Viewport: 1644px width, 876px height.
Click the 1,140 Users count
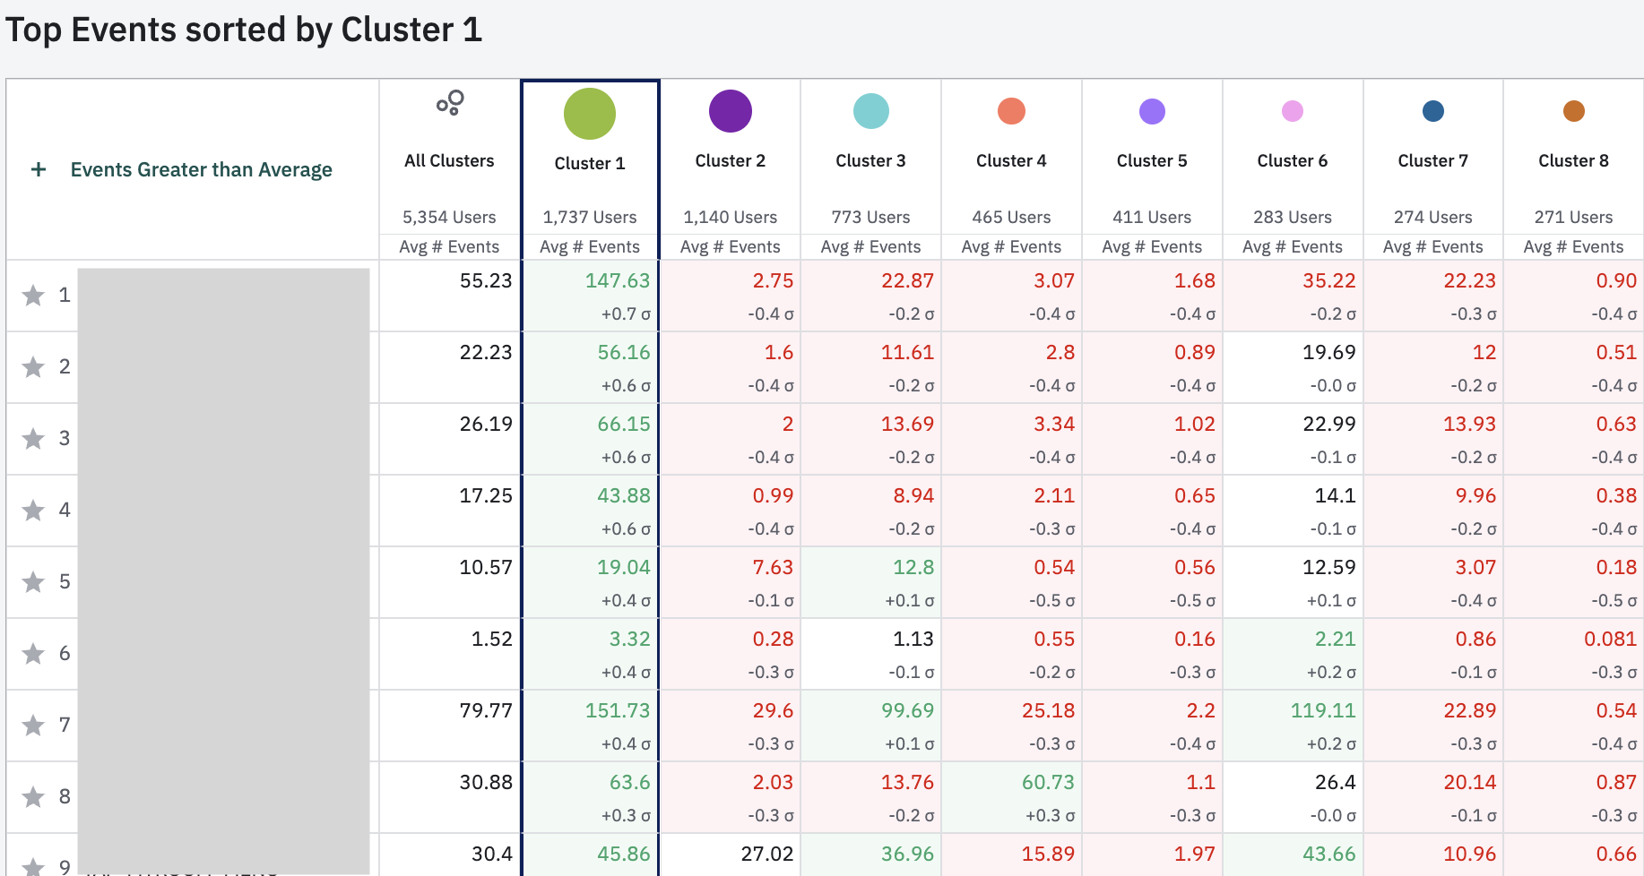click(731, 218)
